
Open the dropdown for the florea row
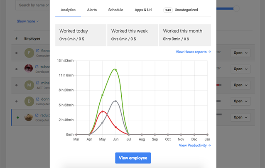(240, 53)
